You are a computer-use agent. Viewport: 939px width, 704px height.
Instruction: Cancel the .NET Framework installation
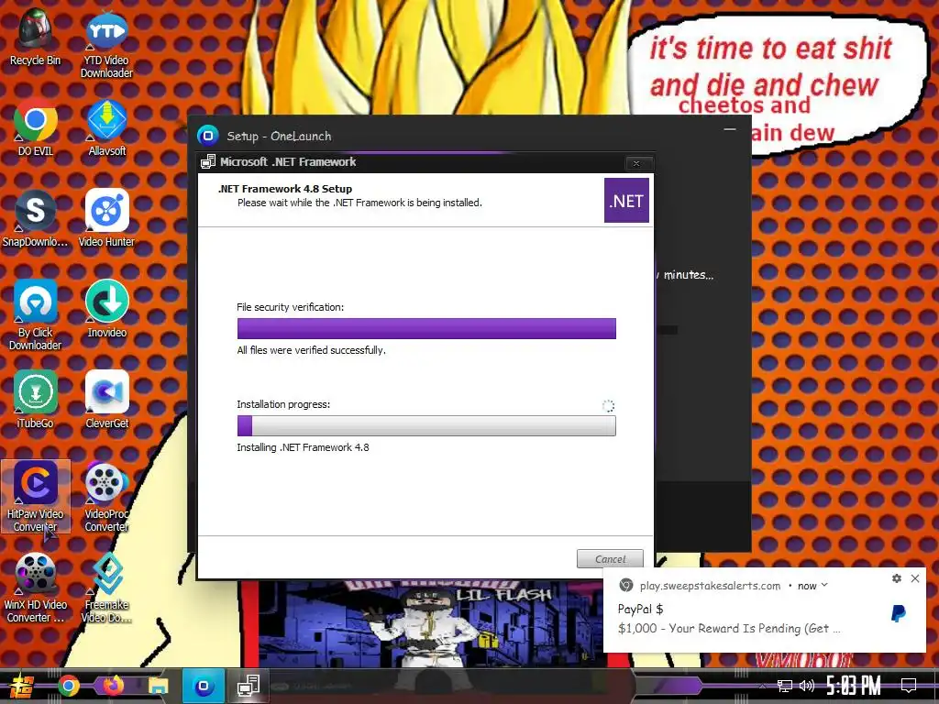(x=610, y=558)
